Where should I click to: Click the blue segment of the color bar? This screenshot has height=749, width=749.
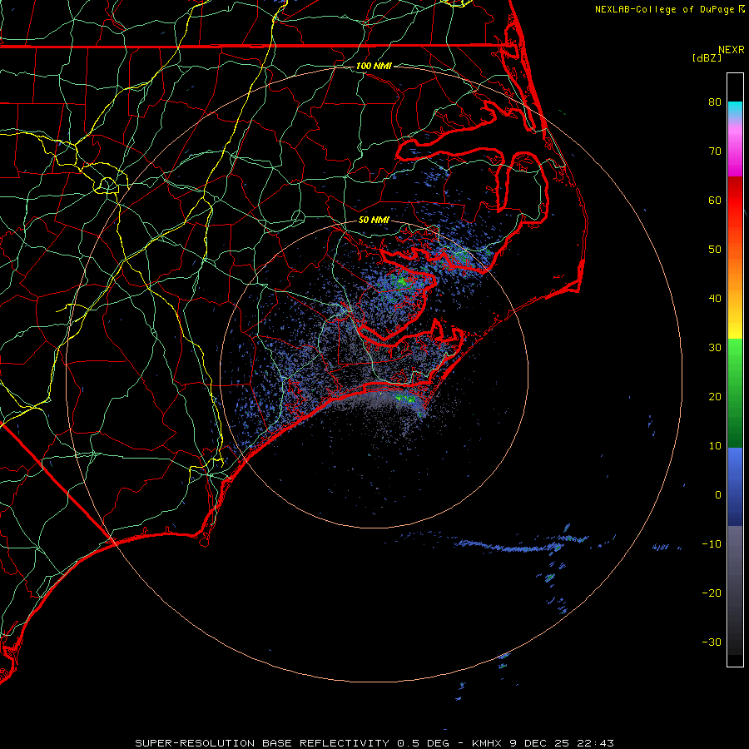point(735,485)
